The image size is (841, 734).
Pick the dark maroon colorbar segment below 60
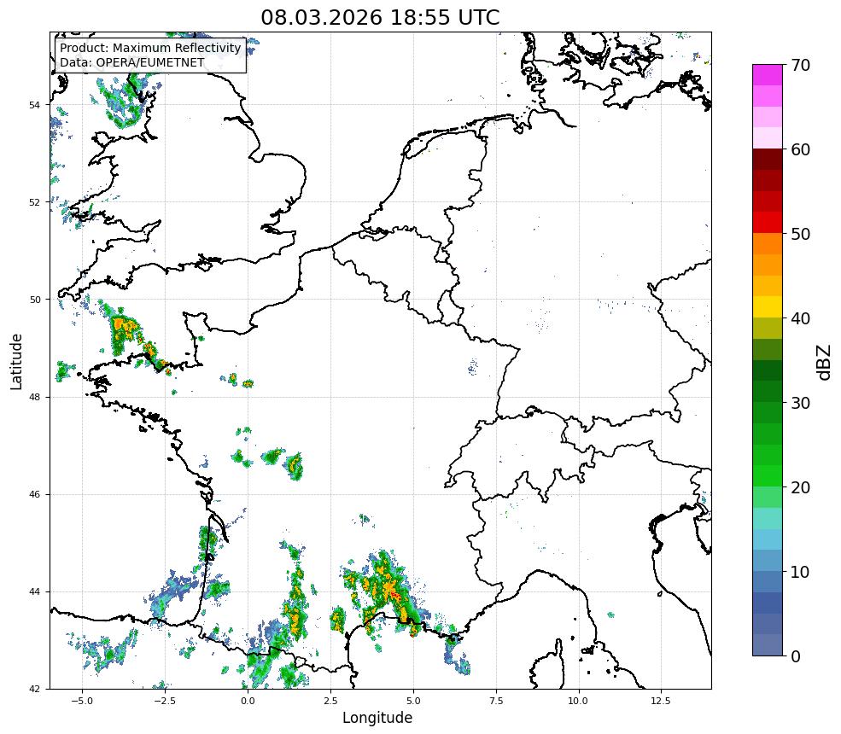(768, 160)
